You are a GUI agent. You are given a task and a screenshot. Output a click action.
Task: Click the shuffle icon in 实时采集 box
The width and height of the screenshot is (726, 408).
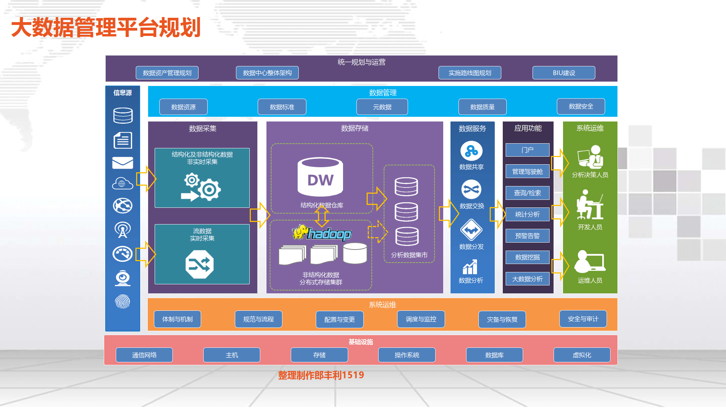[200, 264]
